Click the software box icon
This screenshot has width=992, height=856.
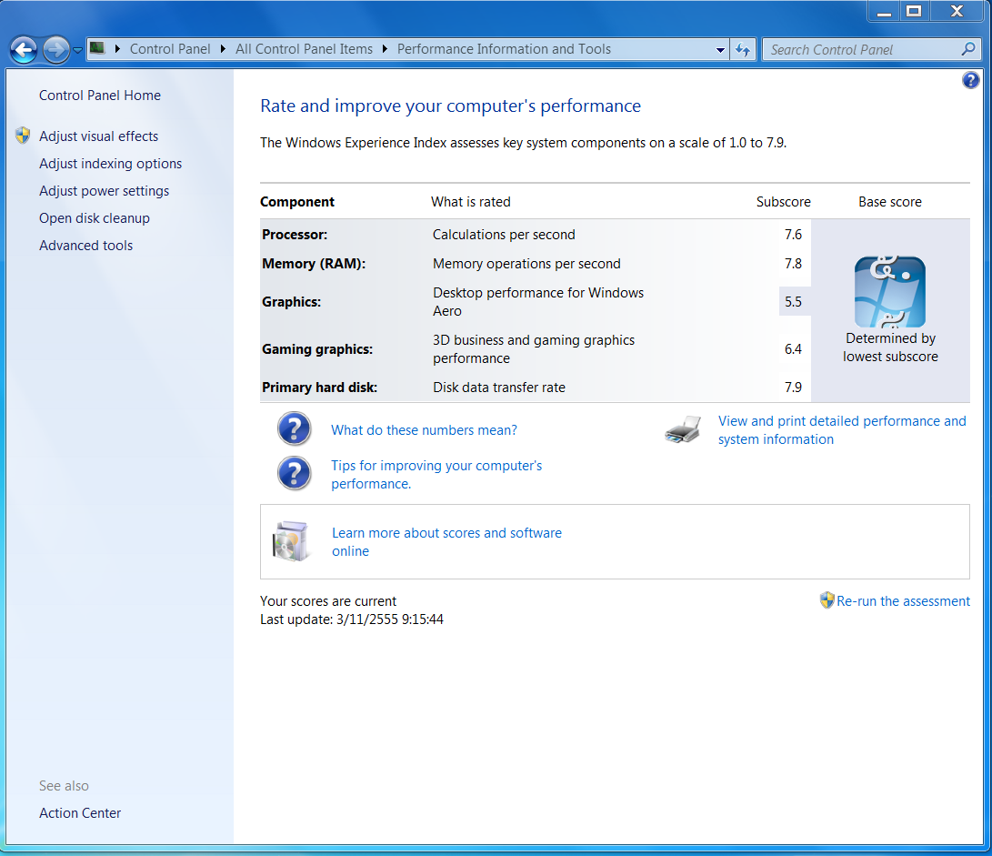(x=291, y=541)
